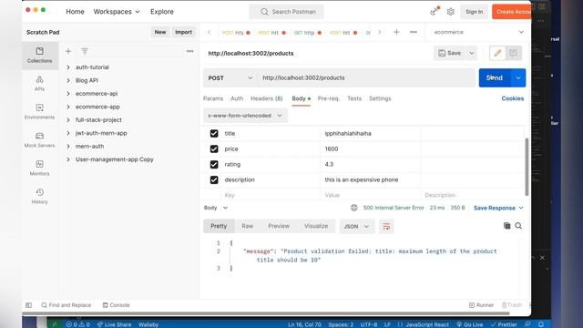
Task: Switch to the Preview response view
Action: point(279,226)
